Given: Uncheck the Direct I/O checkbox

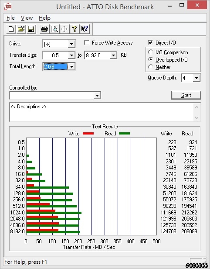Looking at the screenshot, I should [150, 42].
